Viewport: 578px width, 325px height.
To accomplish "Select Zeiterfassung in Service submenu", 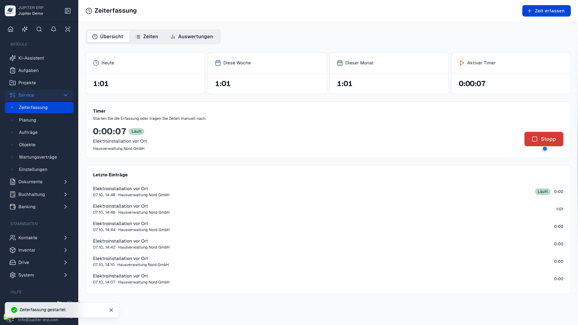I will (39, 107).
